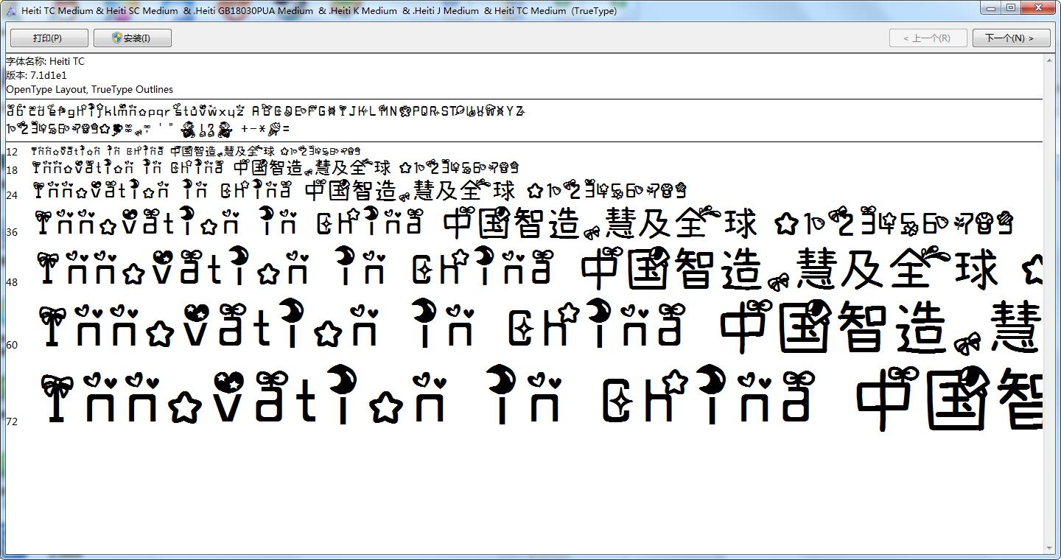
Task: Minimize the font viewer window
Action: 991,8
